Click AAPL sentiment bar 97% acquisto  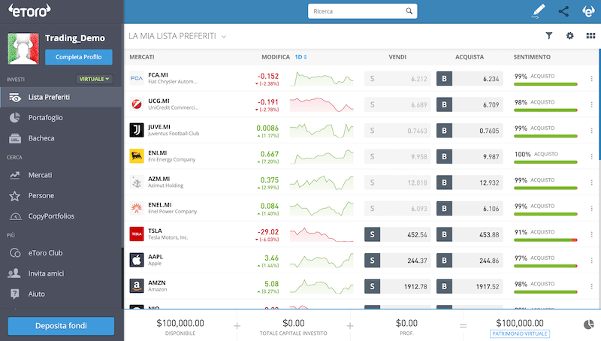click(x=545, y=266)
